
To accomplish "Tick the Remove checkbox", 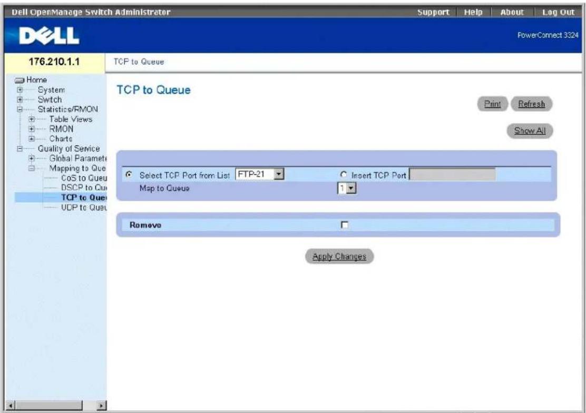I will coord(345,224).
